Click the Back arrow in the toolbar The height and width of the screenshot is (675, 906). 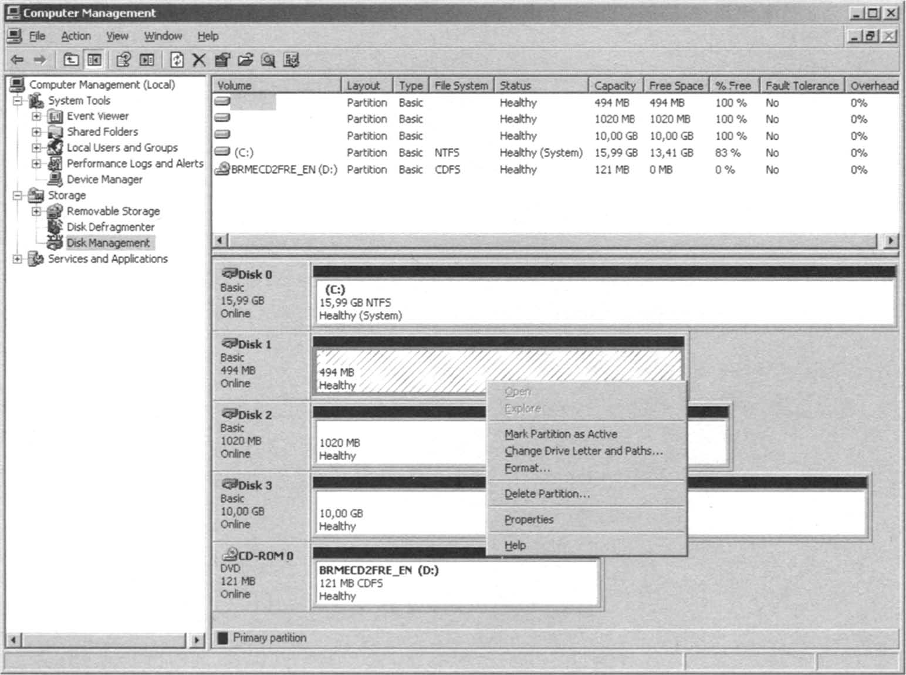pyautogui.click(x=17, y=59)
